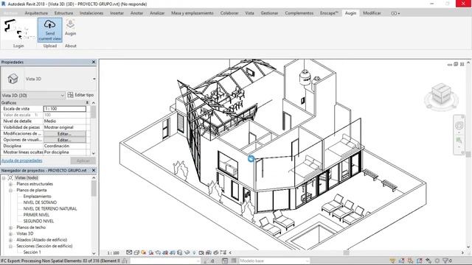Click the Show Crop Region icon
472x265 pixels.
pyautogui.click(x=172, y=252)
